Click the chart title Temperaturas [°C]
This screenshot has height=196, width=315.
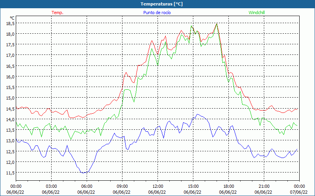coord(161,4)
